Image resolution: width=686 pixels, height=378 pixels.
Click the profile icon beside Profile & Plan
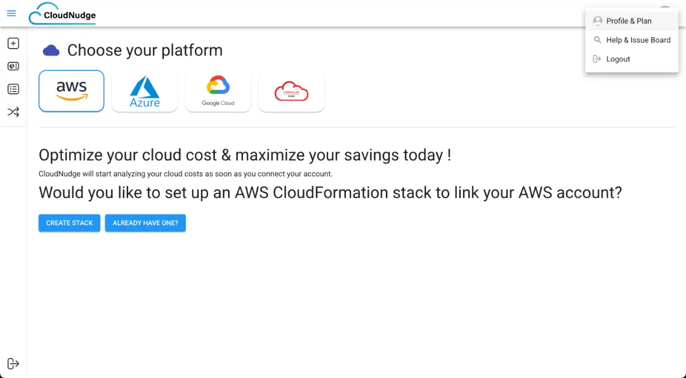tap(597, 21)
